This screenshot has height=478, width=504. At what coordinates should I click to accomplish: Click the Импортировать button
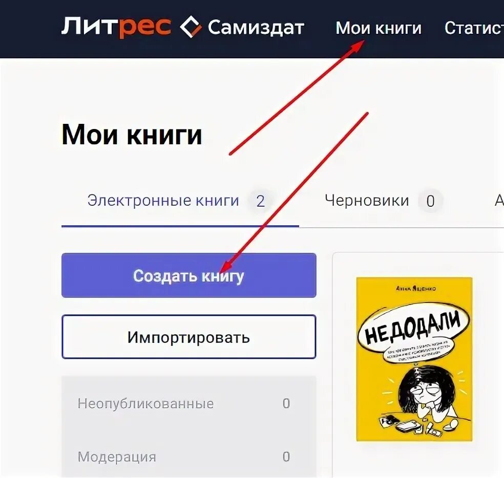188,337
